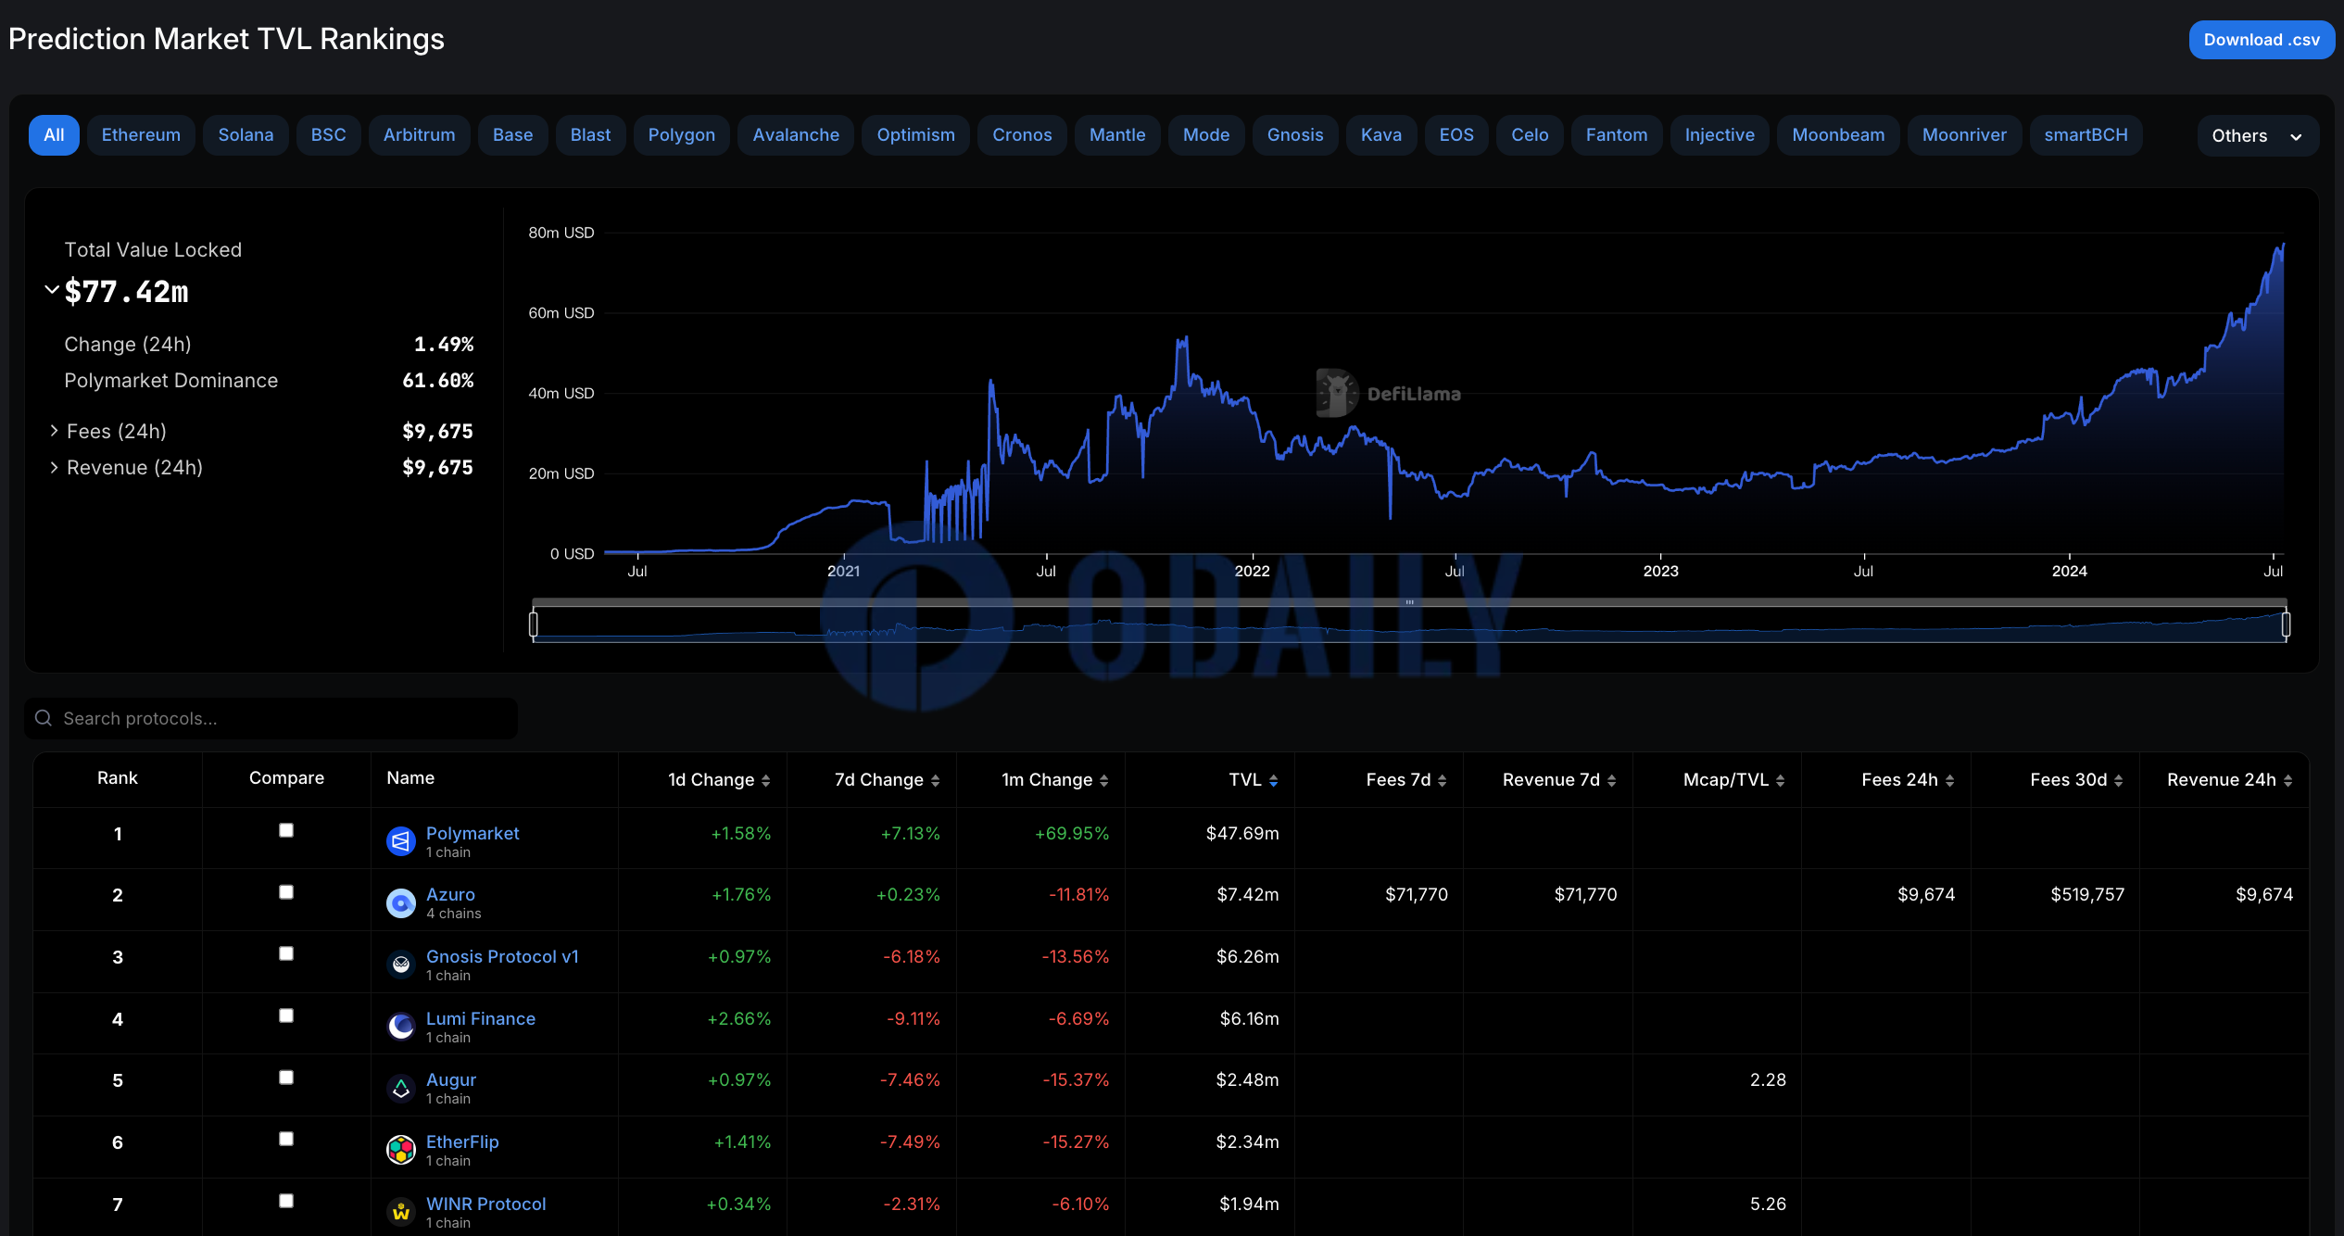Sort by Fees 7d arrows icon

click(1442, 781)
